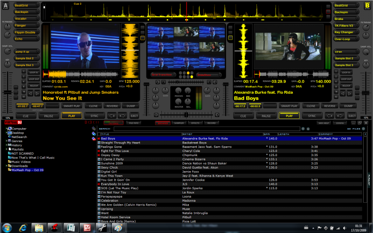Turn the BAL. balance knob
The image size is (373, 233).
188,102
